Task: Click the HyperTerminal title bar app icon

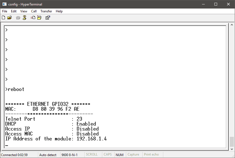Action: point(4,4)
